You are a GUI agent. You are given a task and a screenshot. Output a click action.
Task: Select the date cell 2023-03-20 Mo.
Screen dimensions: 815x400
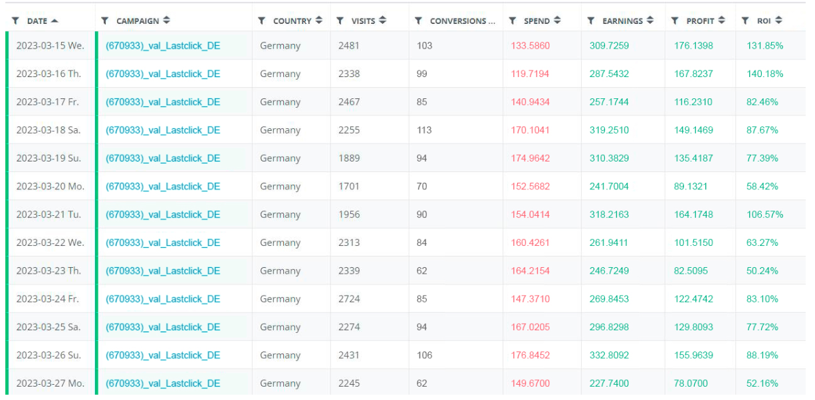tap(50, 187)
